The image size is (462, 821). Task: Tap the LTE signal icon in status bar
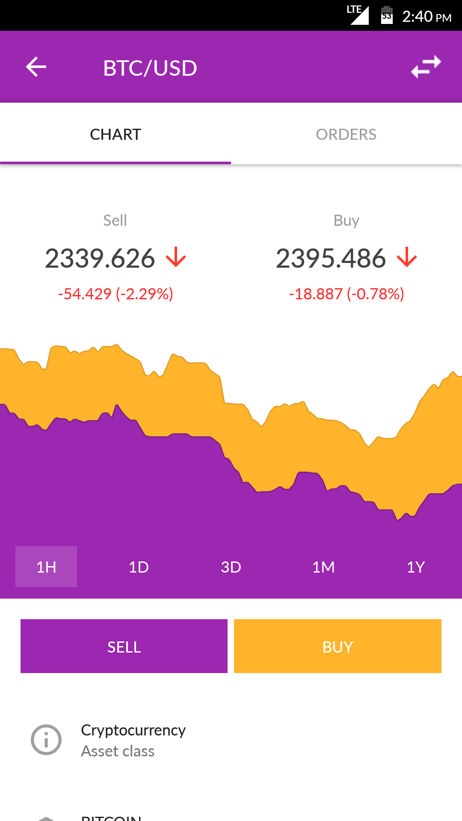coord(358,15)
